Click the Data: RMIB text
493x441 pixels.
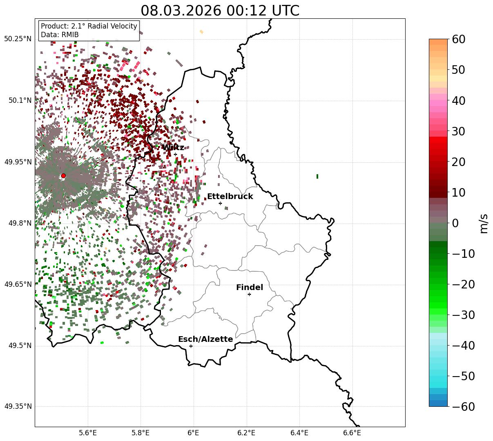(60, 35)
